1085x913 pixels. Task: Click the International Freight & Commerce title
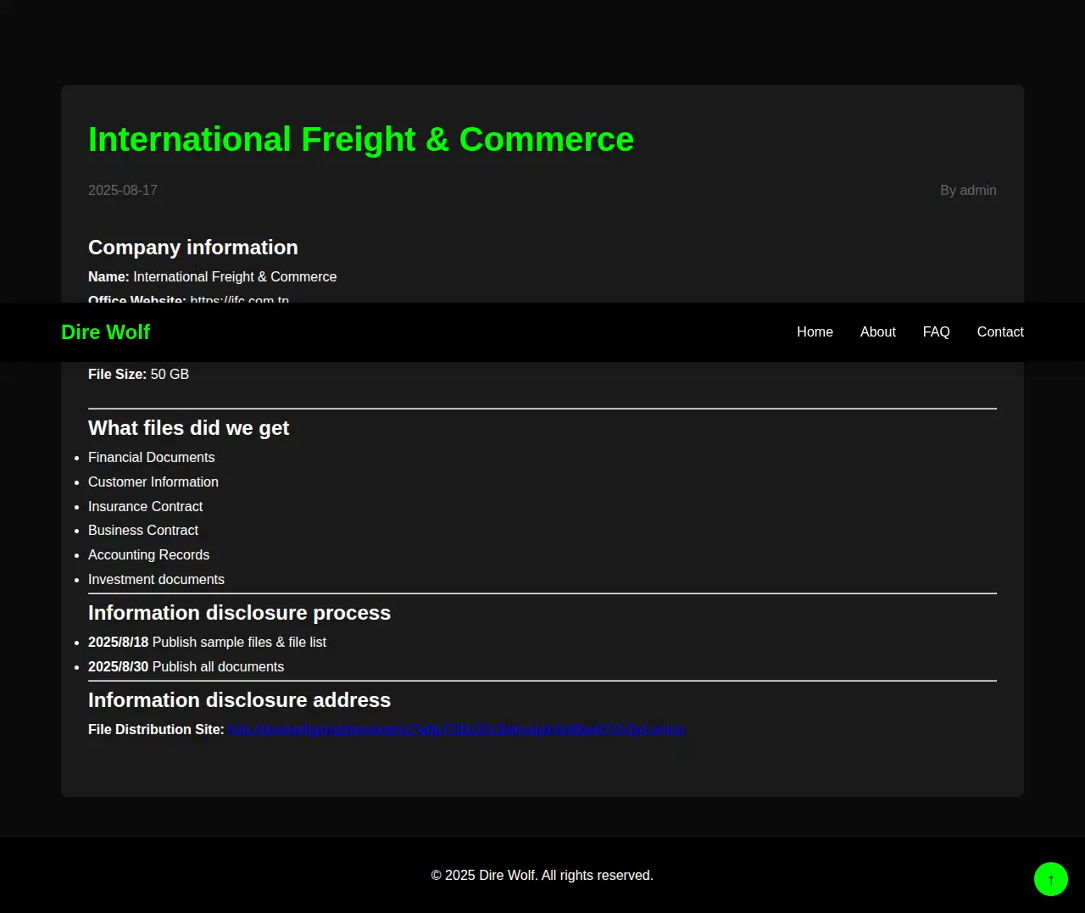pyautogui.click(x=360, y=140)
